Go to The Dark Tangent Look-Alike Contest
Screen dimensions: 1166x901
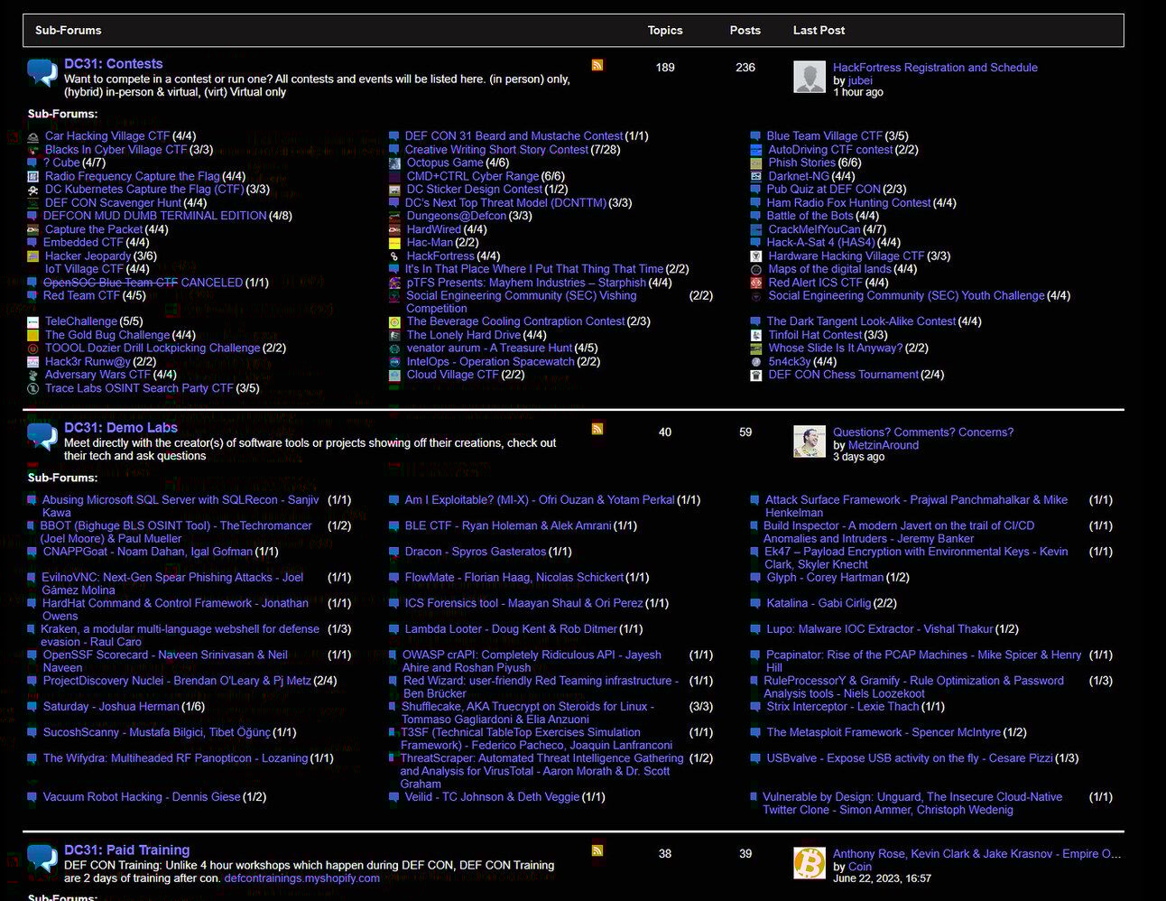[861, 321]
